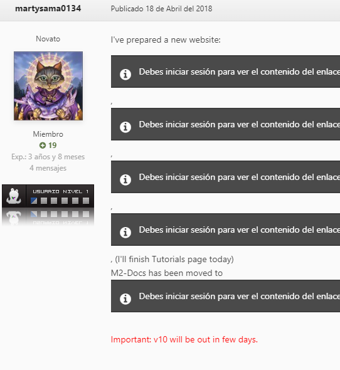The image size is (340, 370).
Task: Click the Miembro group label
Action: point(48,134)
